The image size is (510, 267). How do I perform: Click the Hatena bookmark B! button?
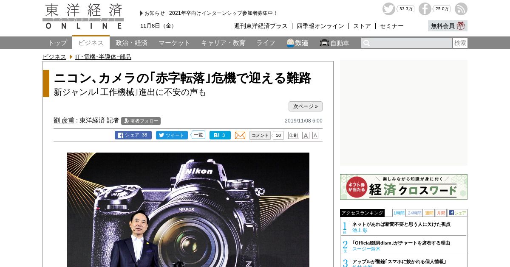(x=220, y=135)
